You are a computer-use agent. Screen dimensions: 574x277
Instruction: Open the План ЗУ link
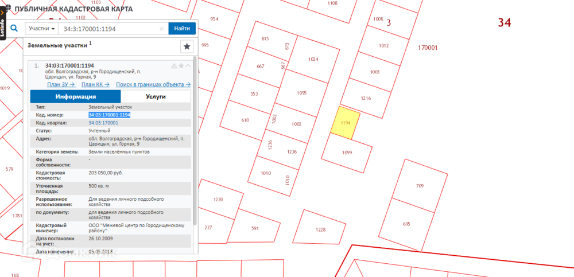tap(61, 84)
